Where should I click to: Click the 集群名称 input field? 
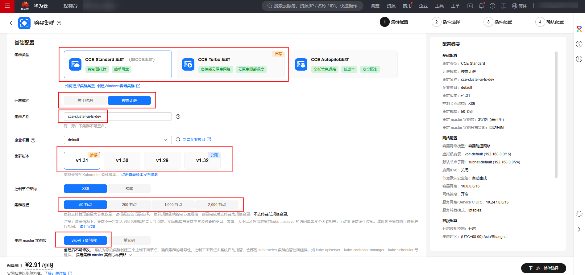pos(118,117)
